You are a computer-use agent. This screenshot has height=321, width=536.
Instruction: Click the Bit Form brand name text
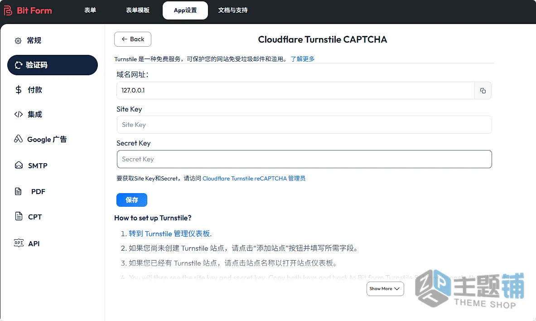pyautogui.click(x=34, y=10)
